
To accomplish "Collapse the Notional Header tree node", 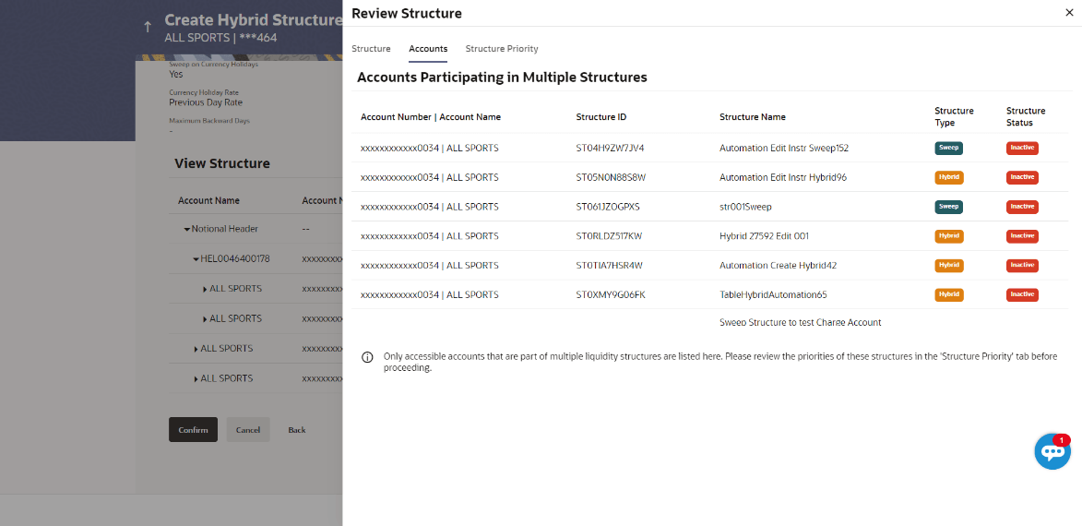I will click(x=187, y=229).
